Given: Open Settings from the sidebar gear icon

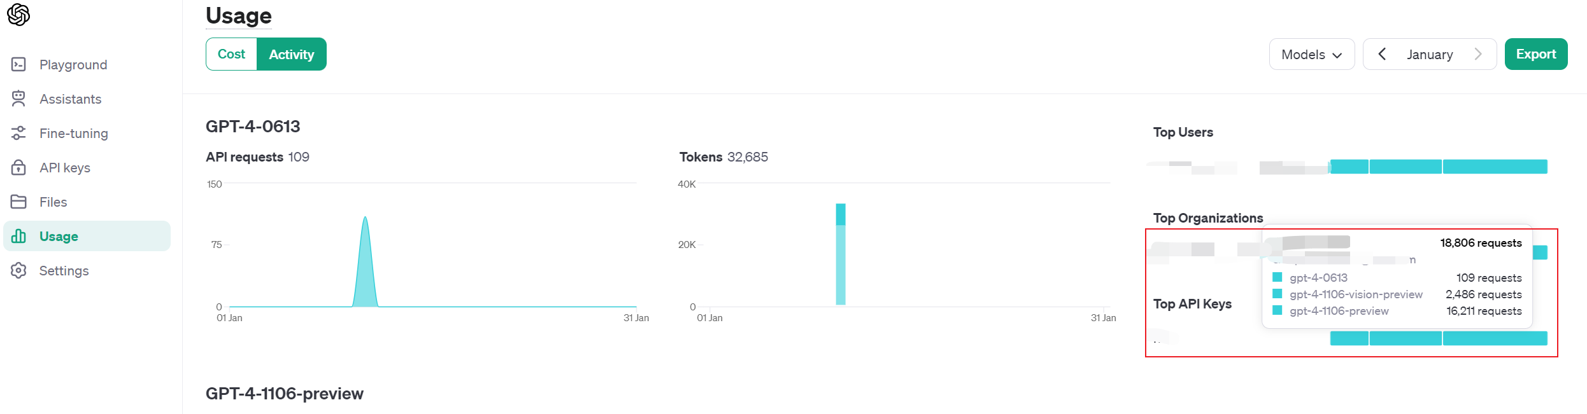Looking at the screenshot, I should (x=18, y=270).
